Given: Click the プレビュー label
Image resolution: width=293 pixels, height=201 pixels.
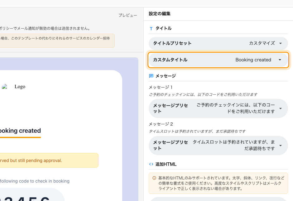Looking at the screenshot, I should click(128, 15).
